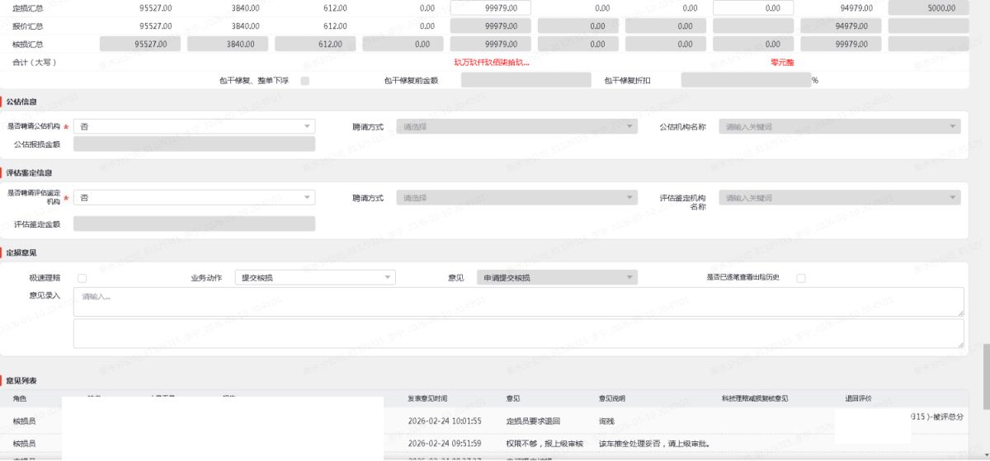
Task: Open the 意见 dropdown showing 申请提交核损
Action: pos(559,278)
